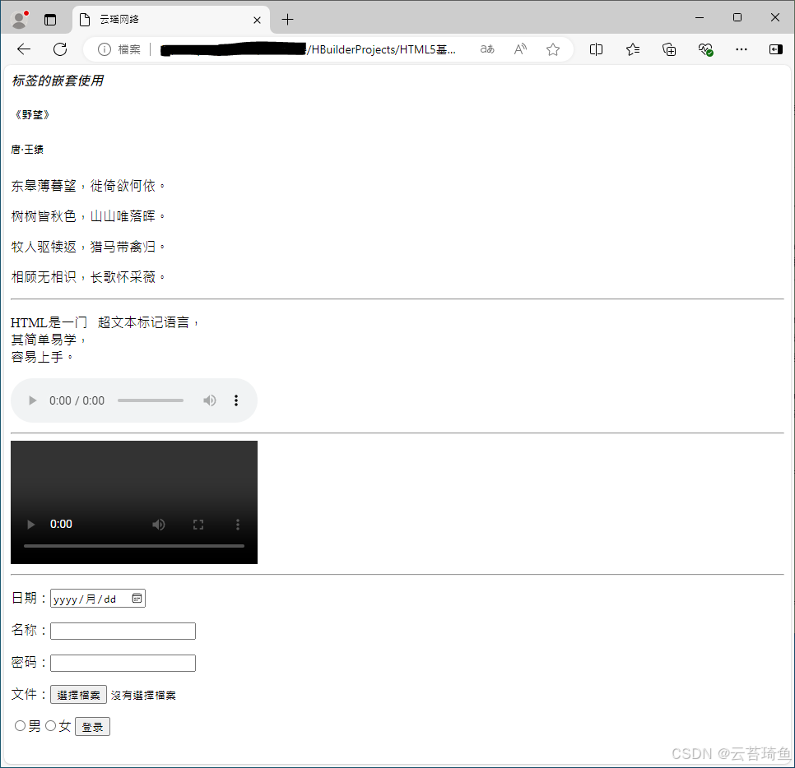
Task: View site information icon in address bar
Action: [105, 49]
